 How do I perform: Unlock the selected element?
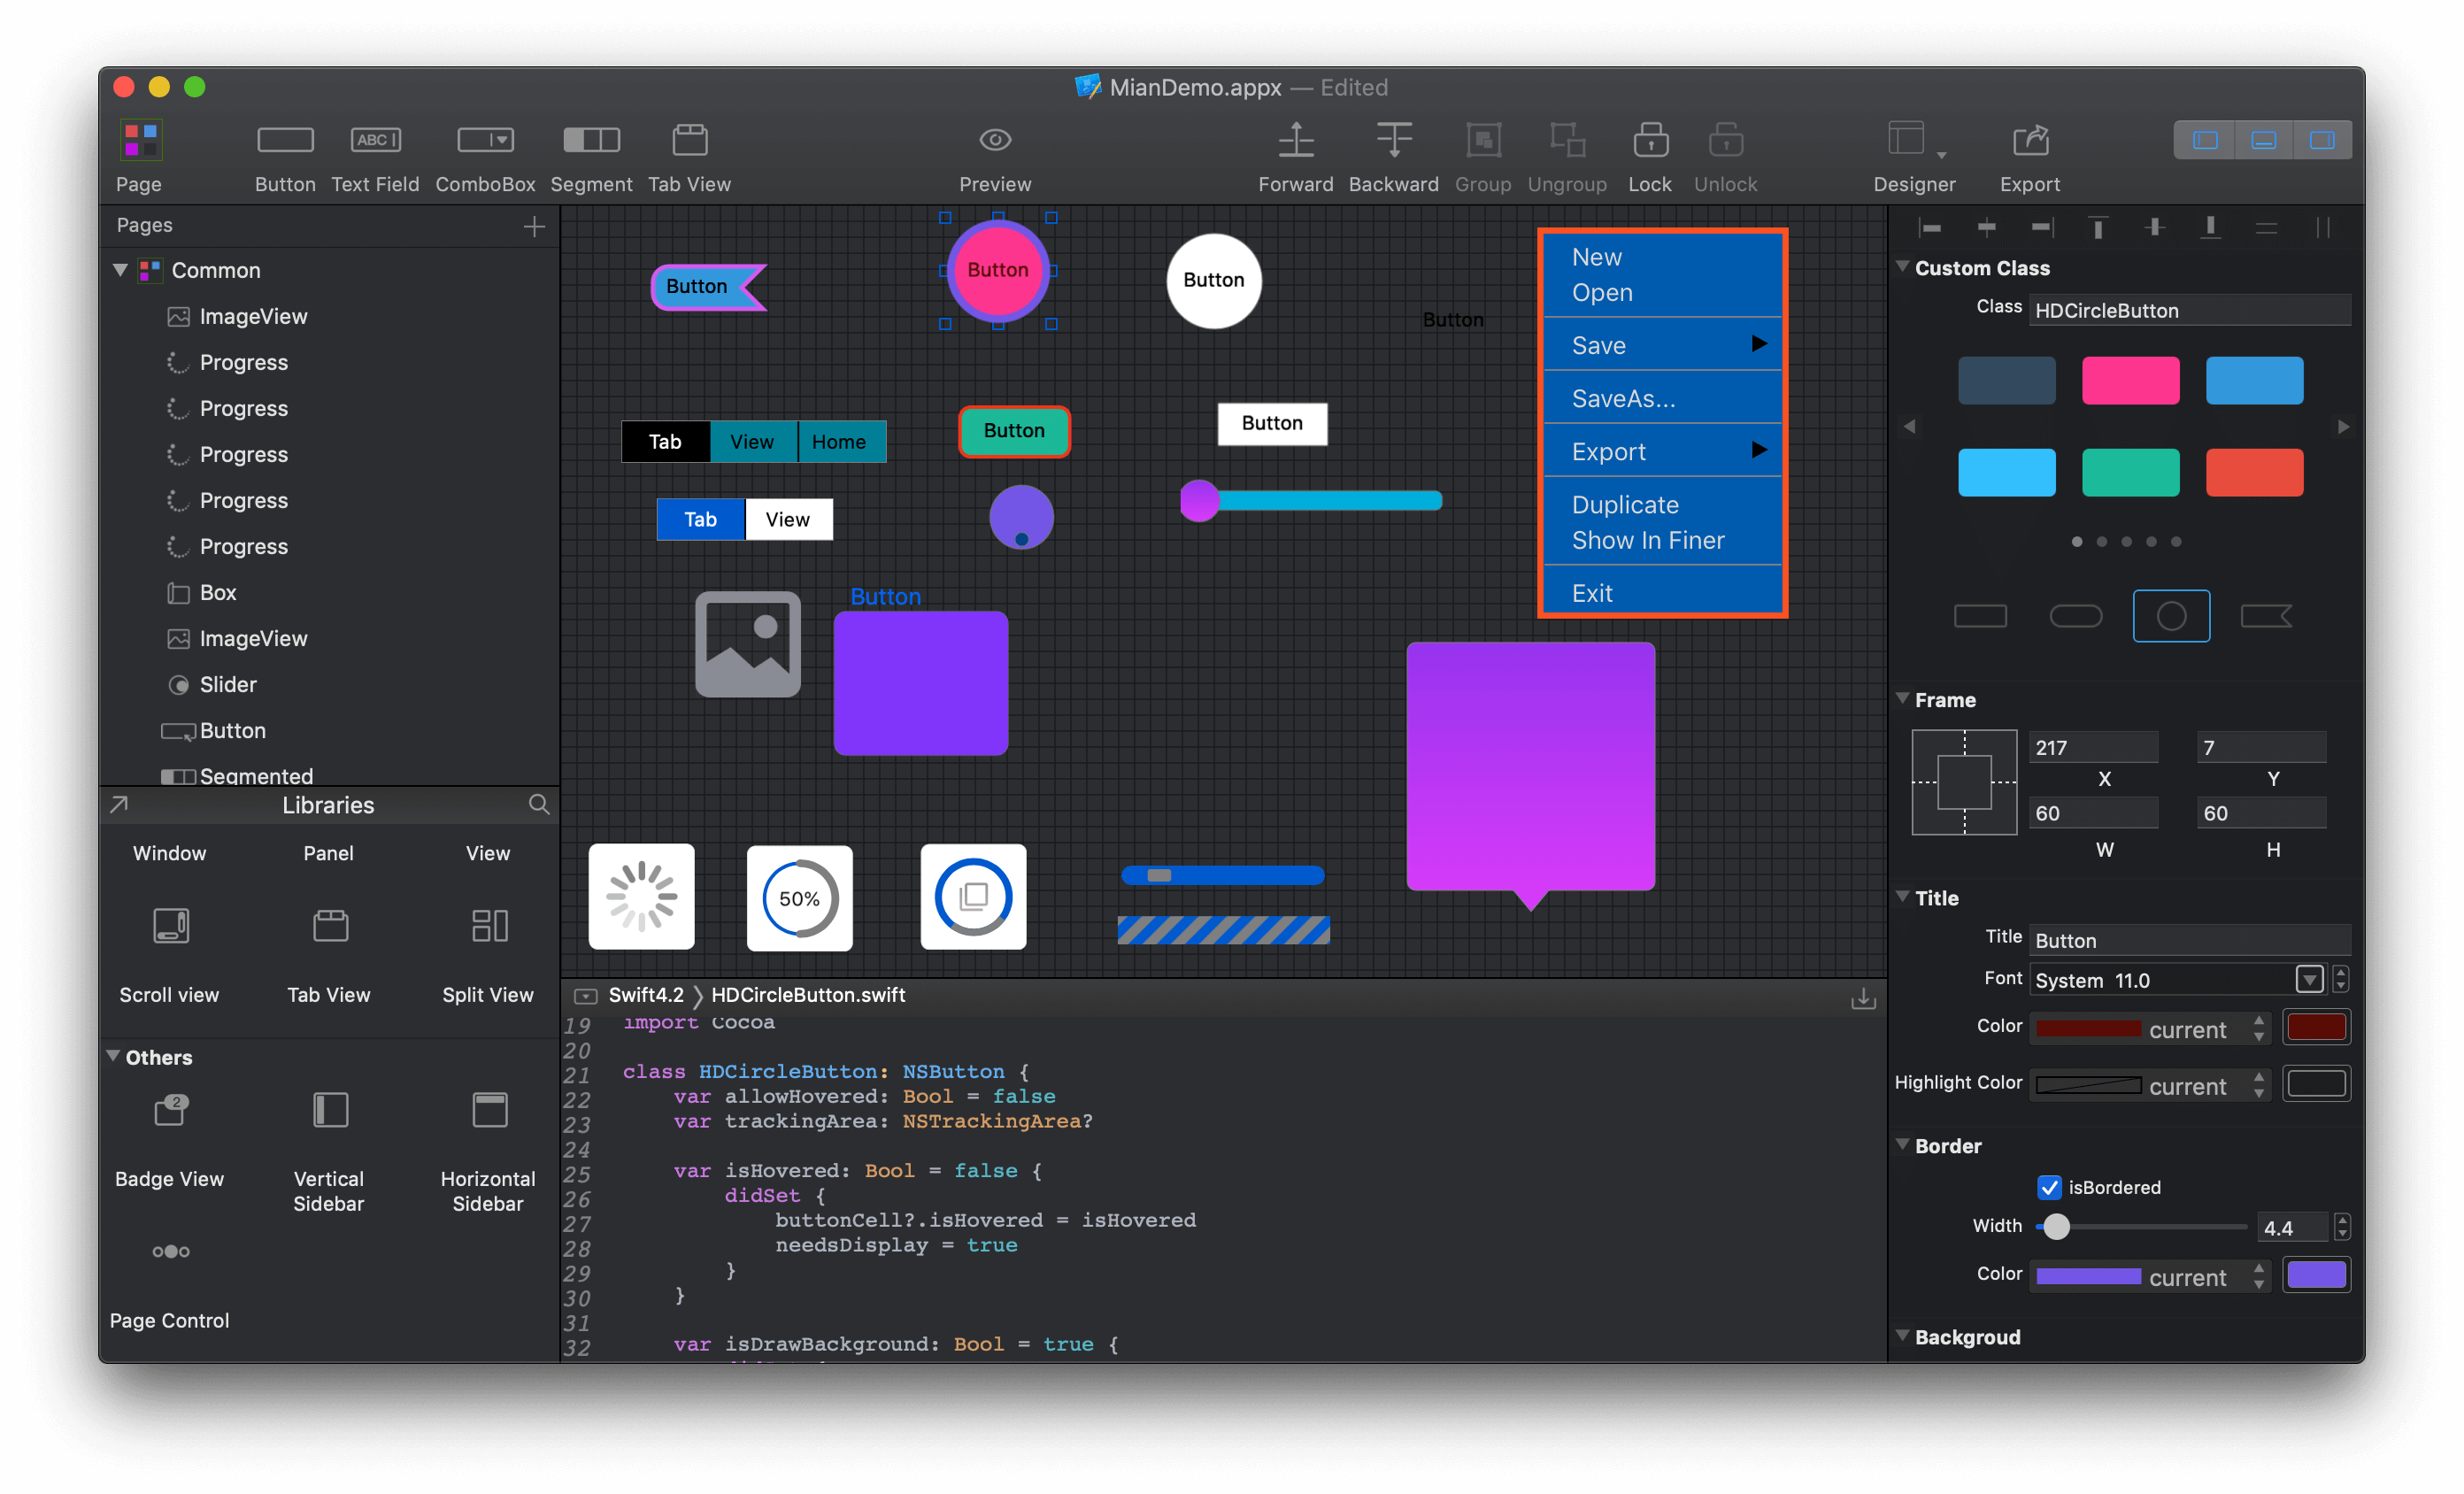(1725, 140)
